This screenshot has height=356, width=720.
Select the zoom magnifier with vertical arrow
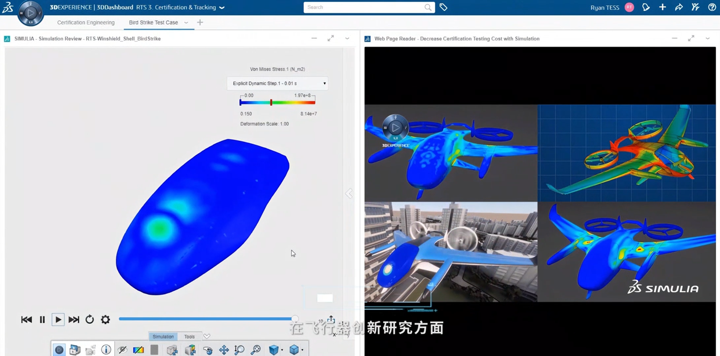point(239,350)
